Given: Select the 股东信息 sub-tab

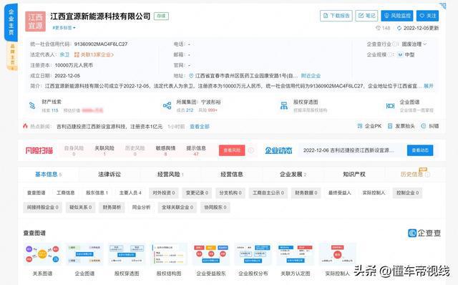Looking at the screenshot, I should click(97, 193).
